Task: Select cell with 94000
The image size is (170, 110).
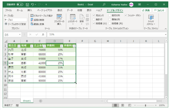Action: (39, 59)
